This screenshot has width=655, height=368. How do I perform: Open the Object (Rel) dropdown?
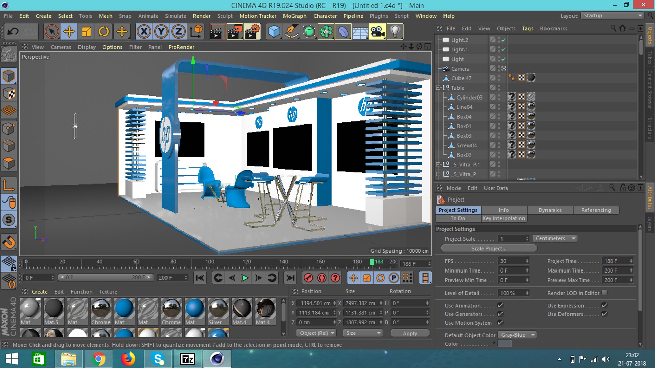317,333
